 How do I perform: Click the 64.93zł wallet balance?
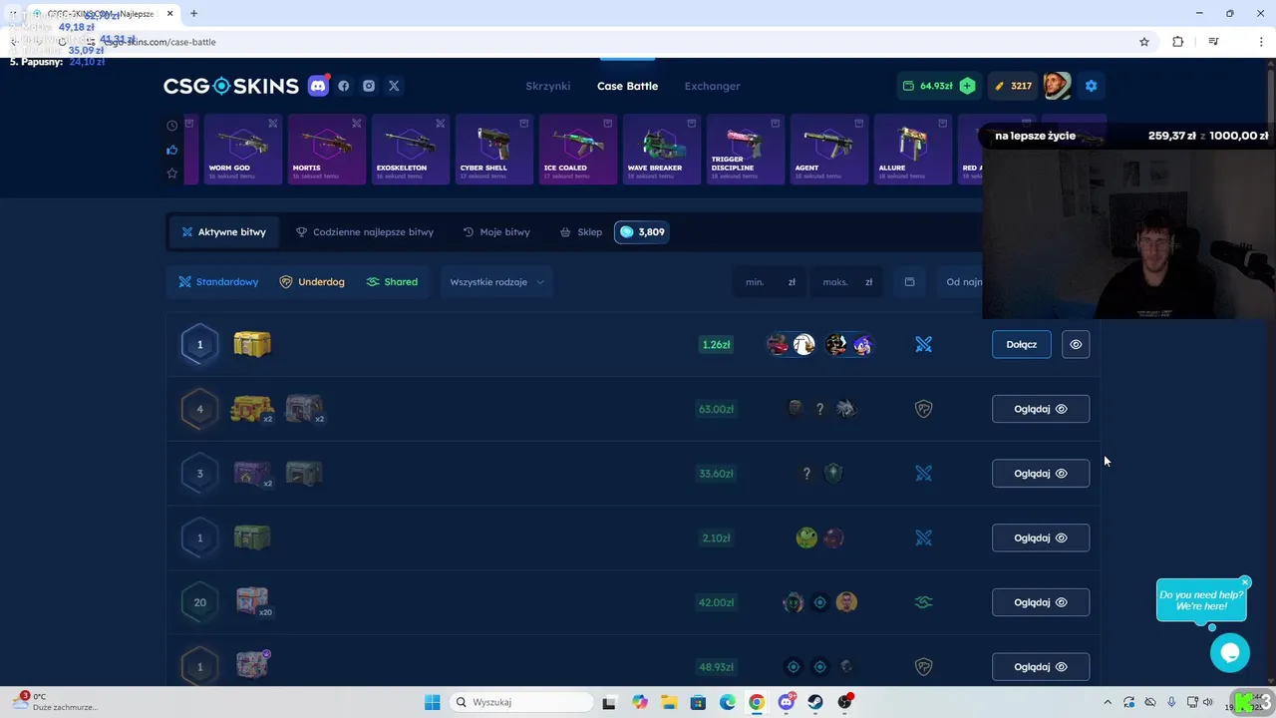click(x=928, y=86)
